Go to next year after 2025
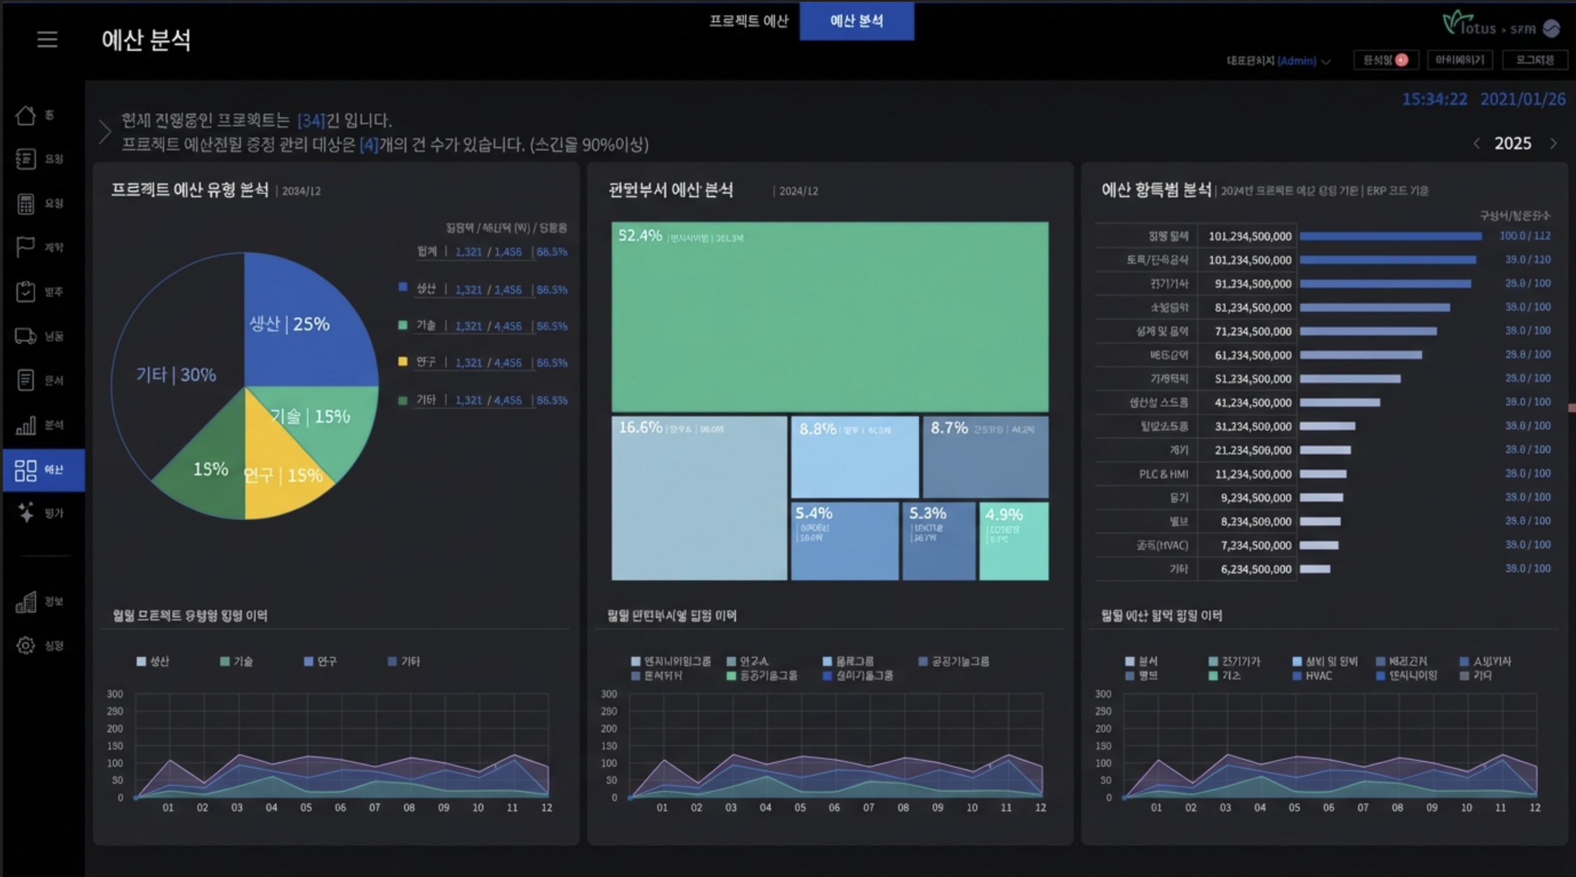Viewport: 1576px width, 877px height. point(1553,143)
